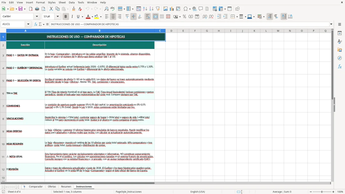
Task: Toggle Merge and Center Cells
Action: click(156, 17)
